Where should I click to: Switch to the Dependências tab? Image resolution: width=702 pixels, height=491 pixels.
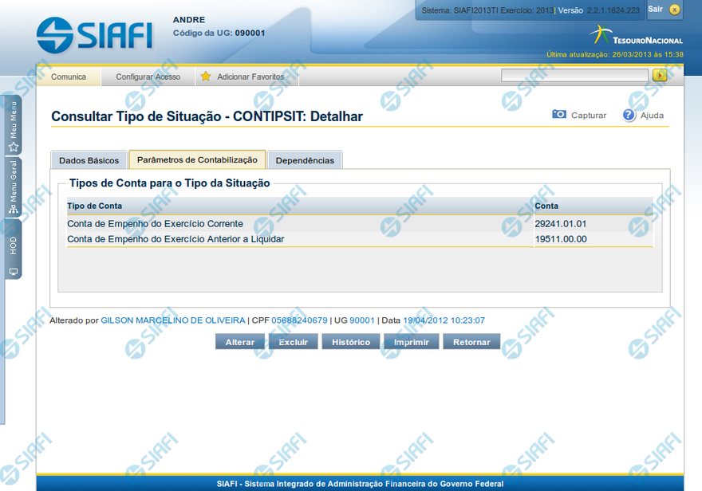(x=305, y=160)
